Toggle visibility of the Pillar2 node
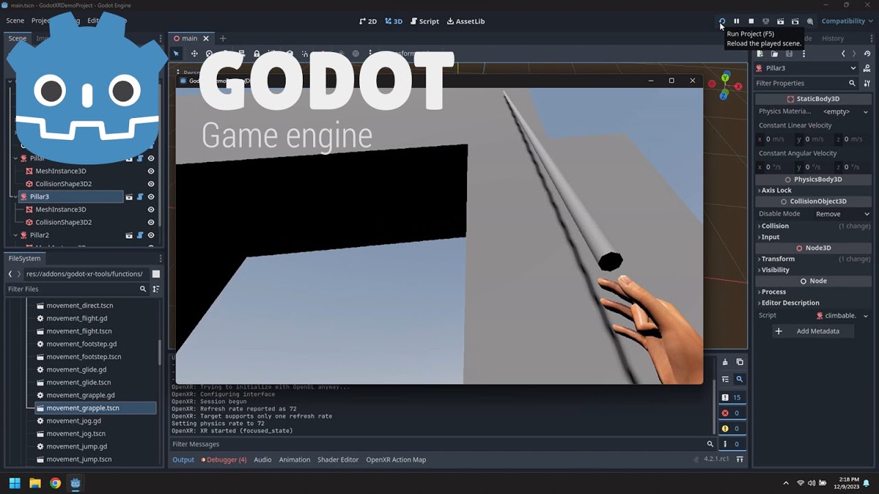The width and height of the screenshot is (879, 494). 151,235
